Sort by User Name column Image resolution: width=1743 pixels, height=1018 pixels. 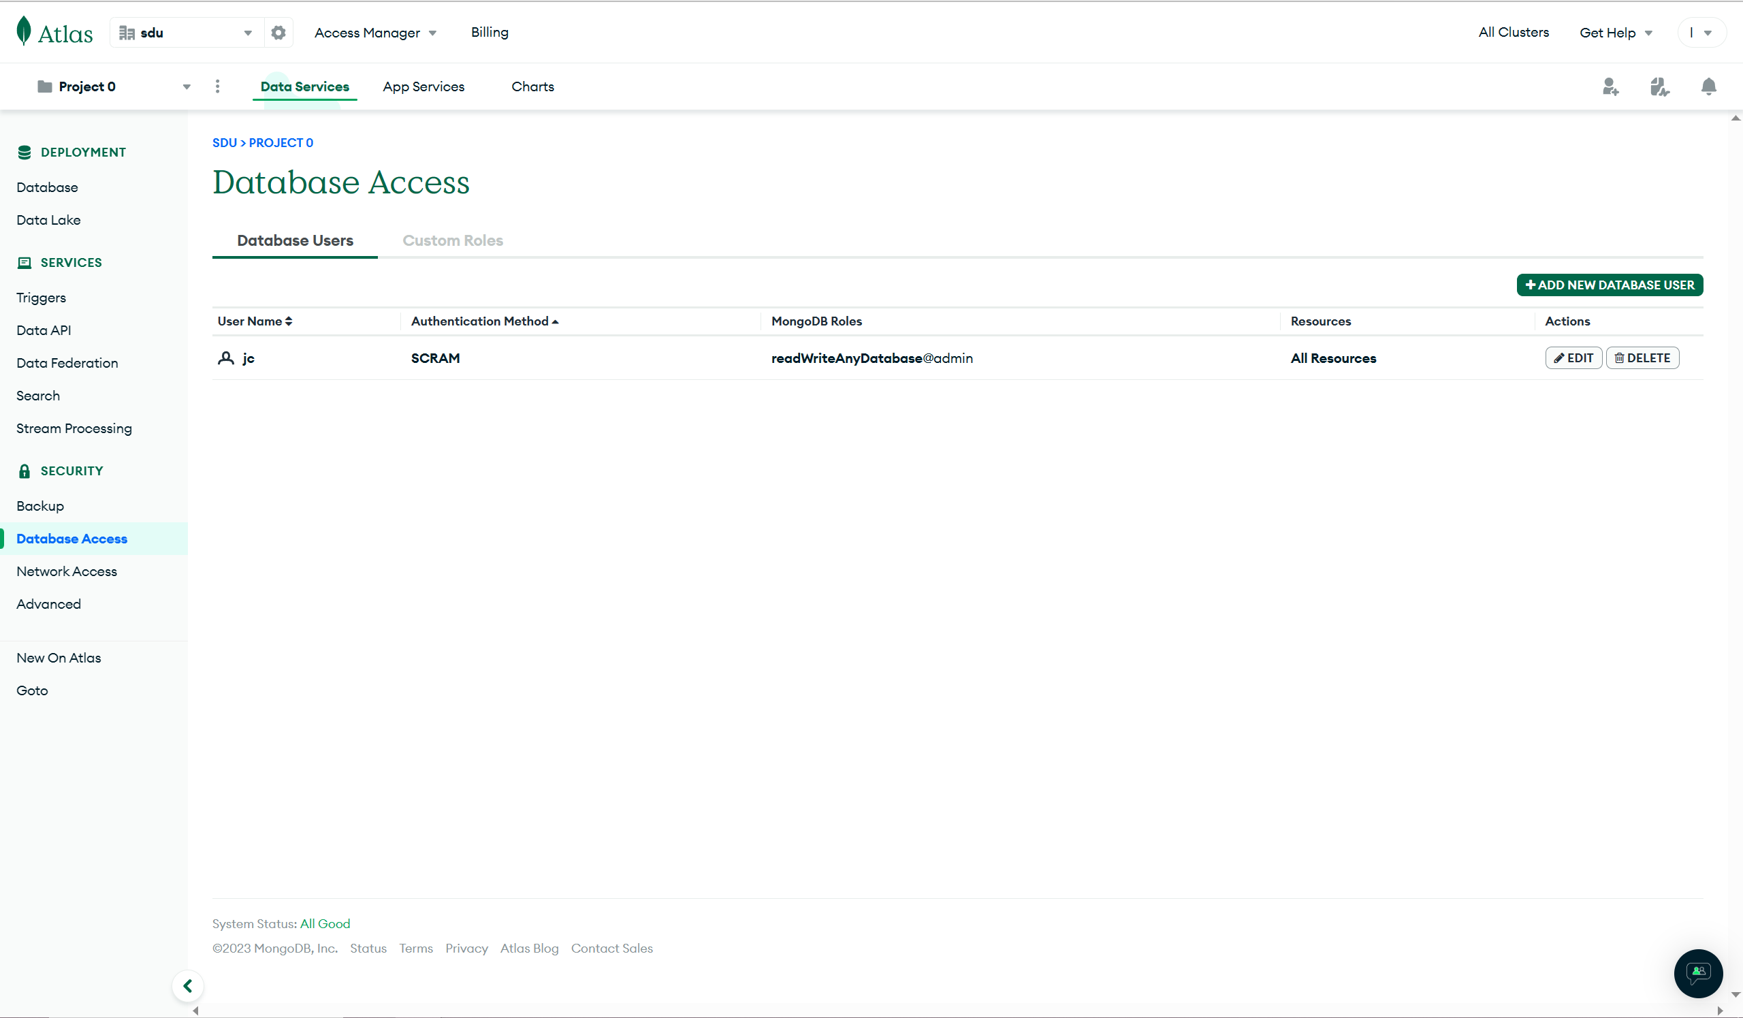click(255, 321)
